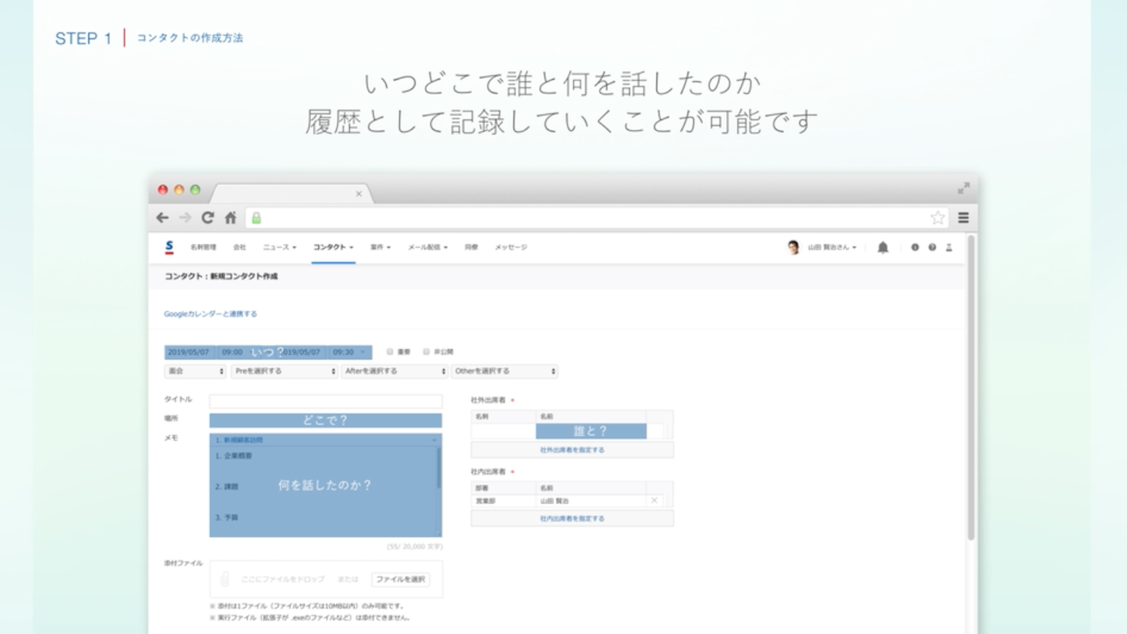Open the 面会 type dropdown
Viewport: 1127px width, 634px height.
195,371
